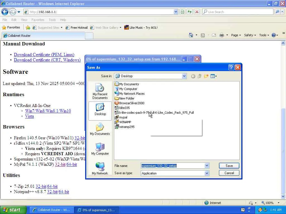Open the search provider dropdown arrow
The height and width of the screenshot is (214, 286).
click(283, 12)
